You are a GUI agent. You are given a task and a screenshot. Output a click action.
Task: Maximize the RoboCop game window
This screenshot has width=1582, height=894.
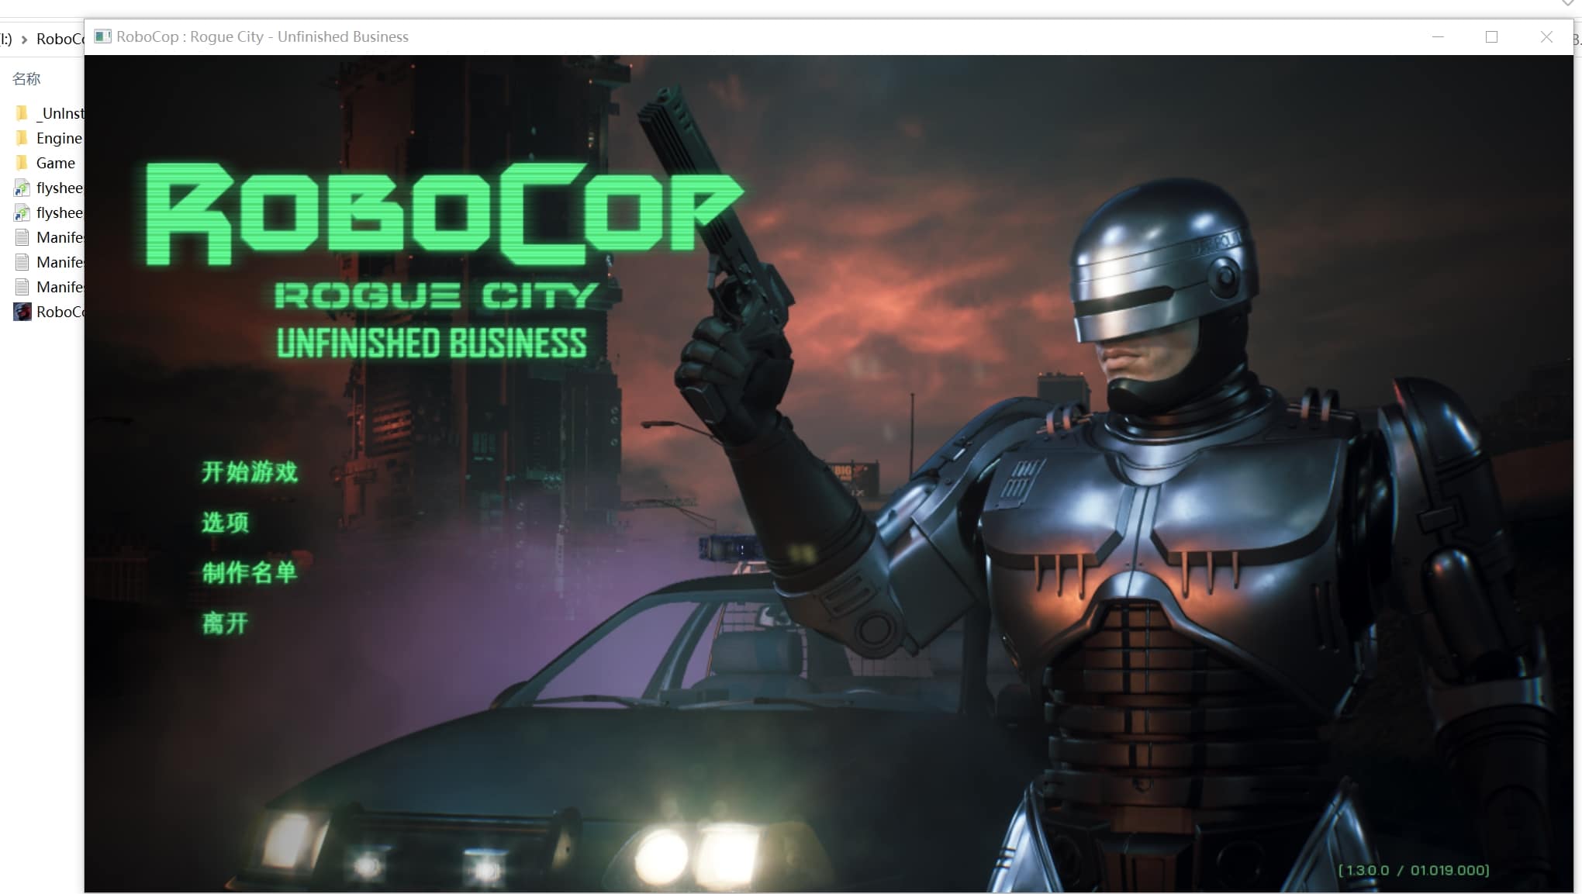pyautogui.click(x=1491, y=36)
